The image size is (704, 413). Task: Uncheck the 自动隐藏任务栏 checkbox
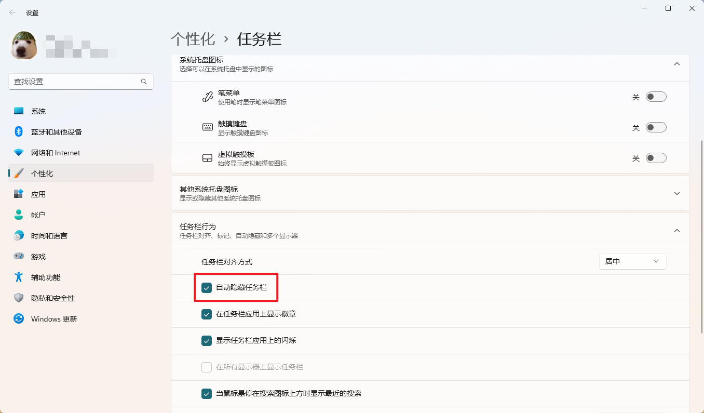(x=207, y=287)
